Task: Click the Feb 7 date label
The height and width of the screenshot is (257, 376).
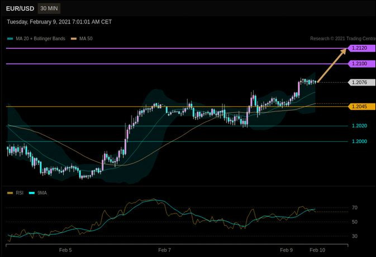Action: click(x=164, y=250)
